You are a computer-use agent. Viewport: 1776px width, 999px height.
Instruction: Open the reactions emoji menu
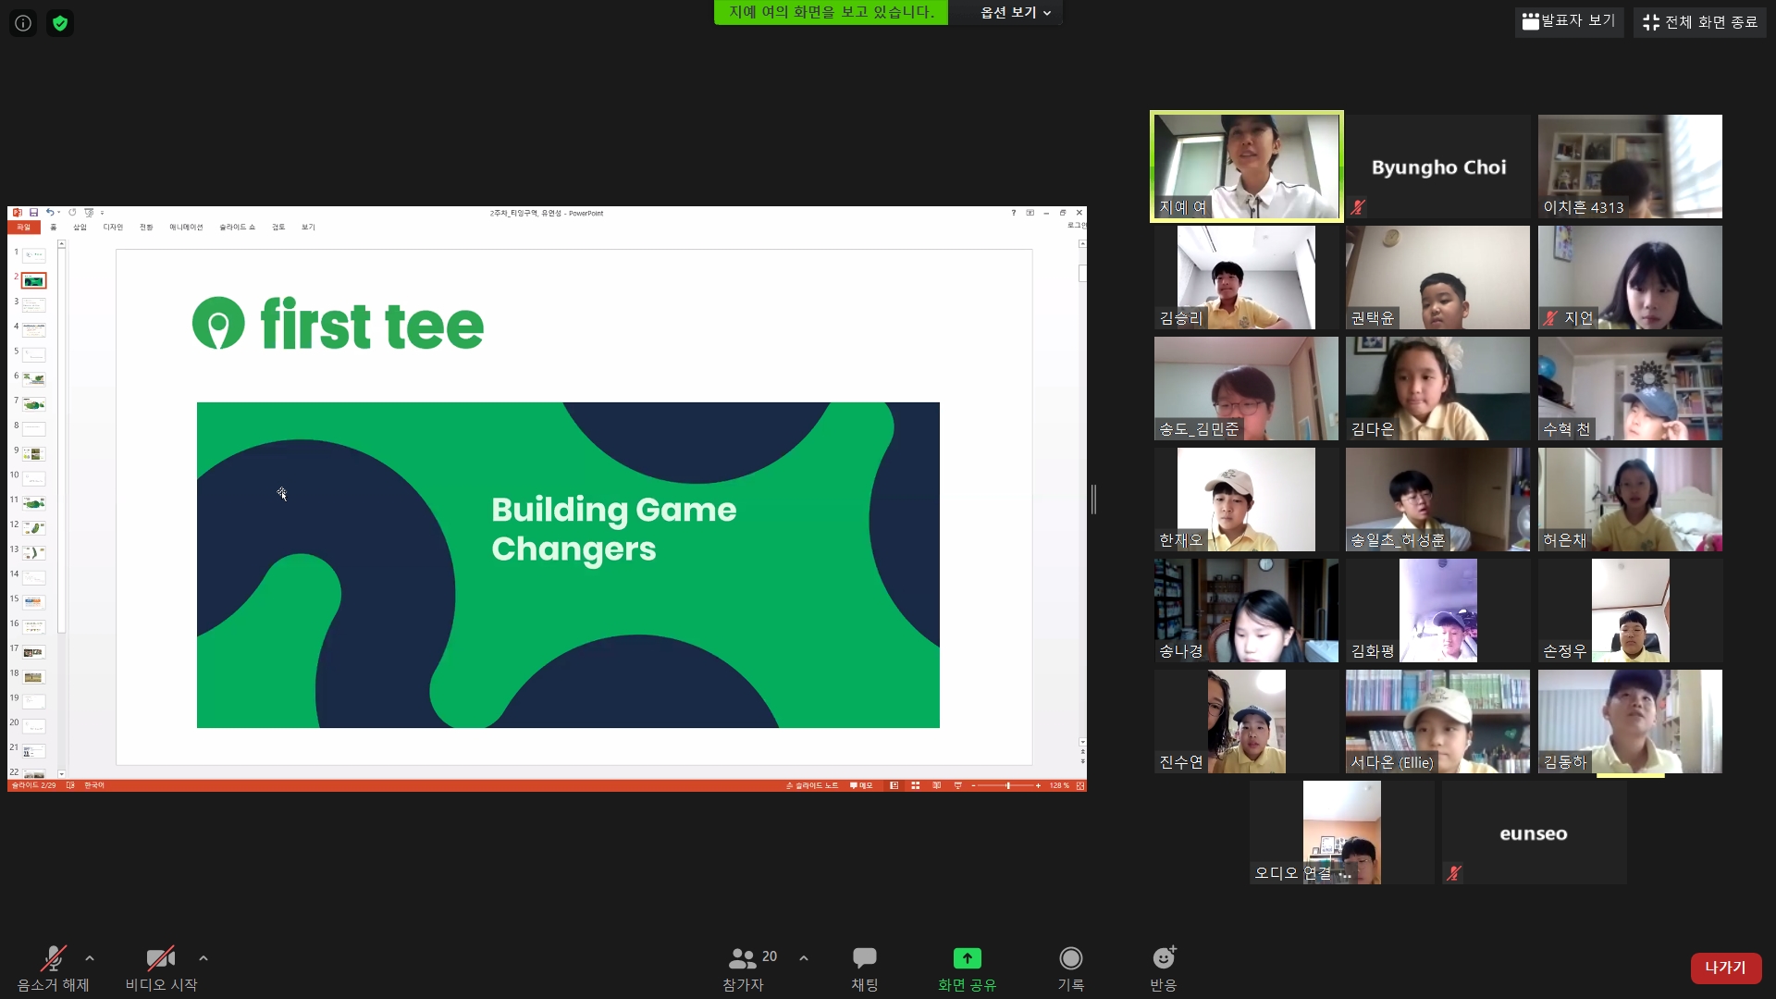pyautogui.click(x=1163, y=959)
